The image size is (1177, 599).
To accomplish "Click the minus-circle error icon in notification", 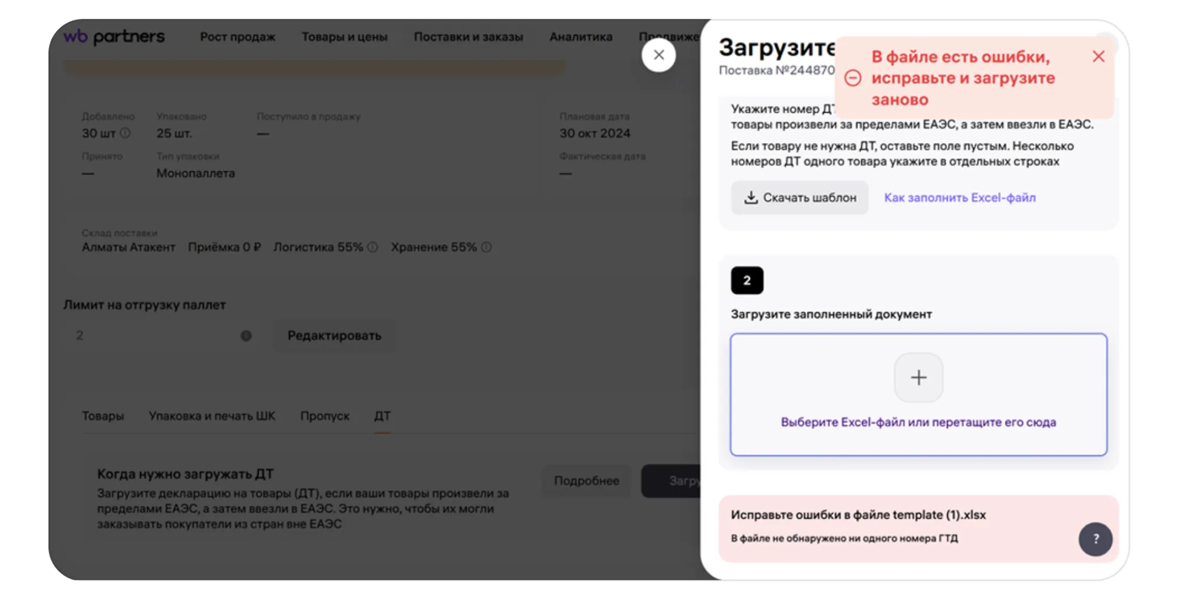I will [853, 78].
